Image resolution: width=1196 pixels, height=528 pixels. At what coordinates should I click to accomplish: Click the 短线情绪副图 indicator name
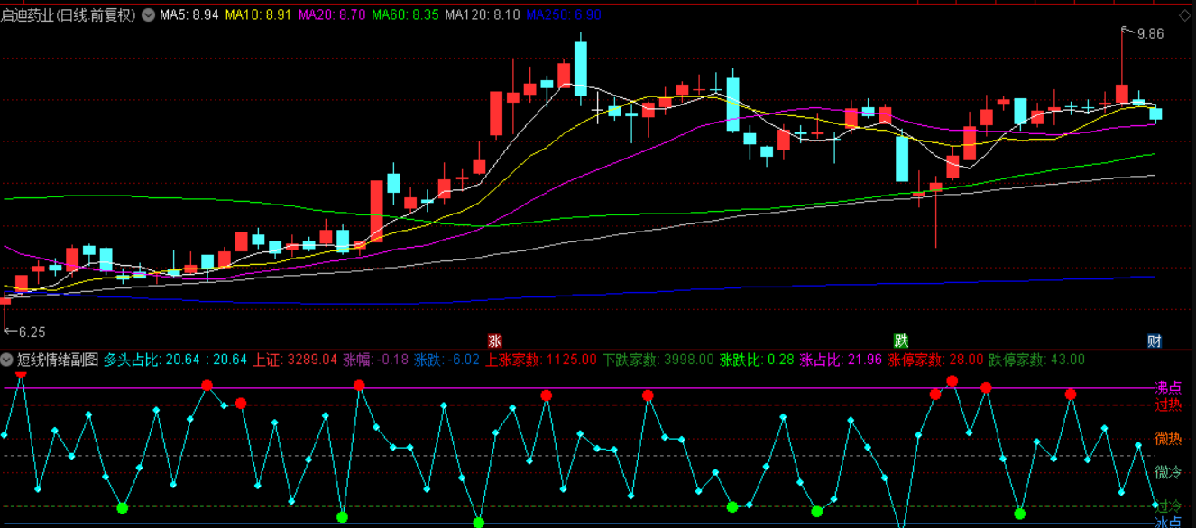pyautogui.click(x=58, y=360)
